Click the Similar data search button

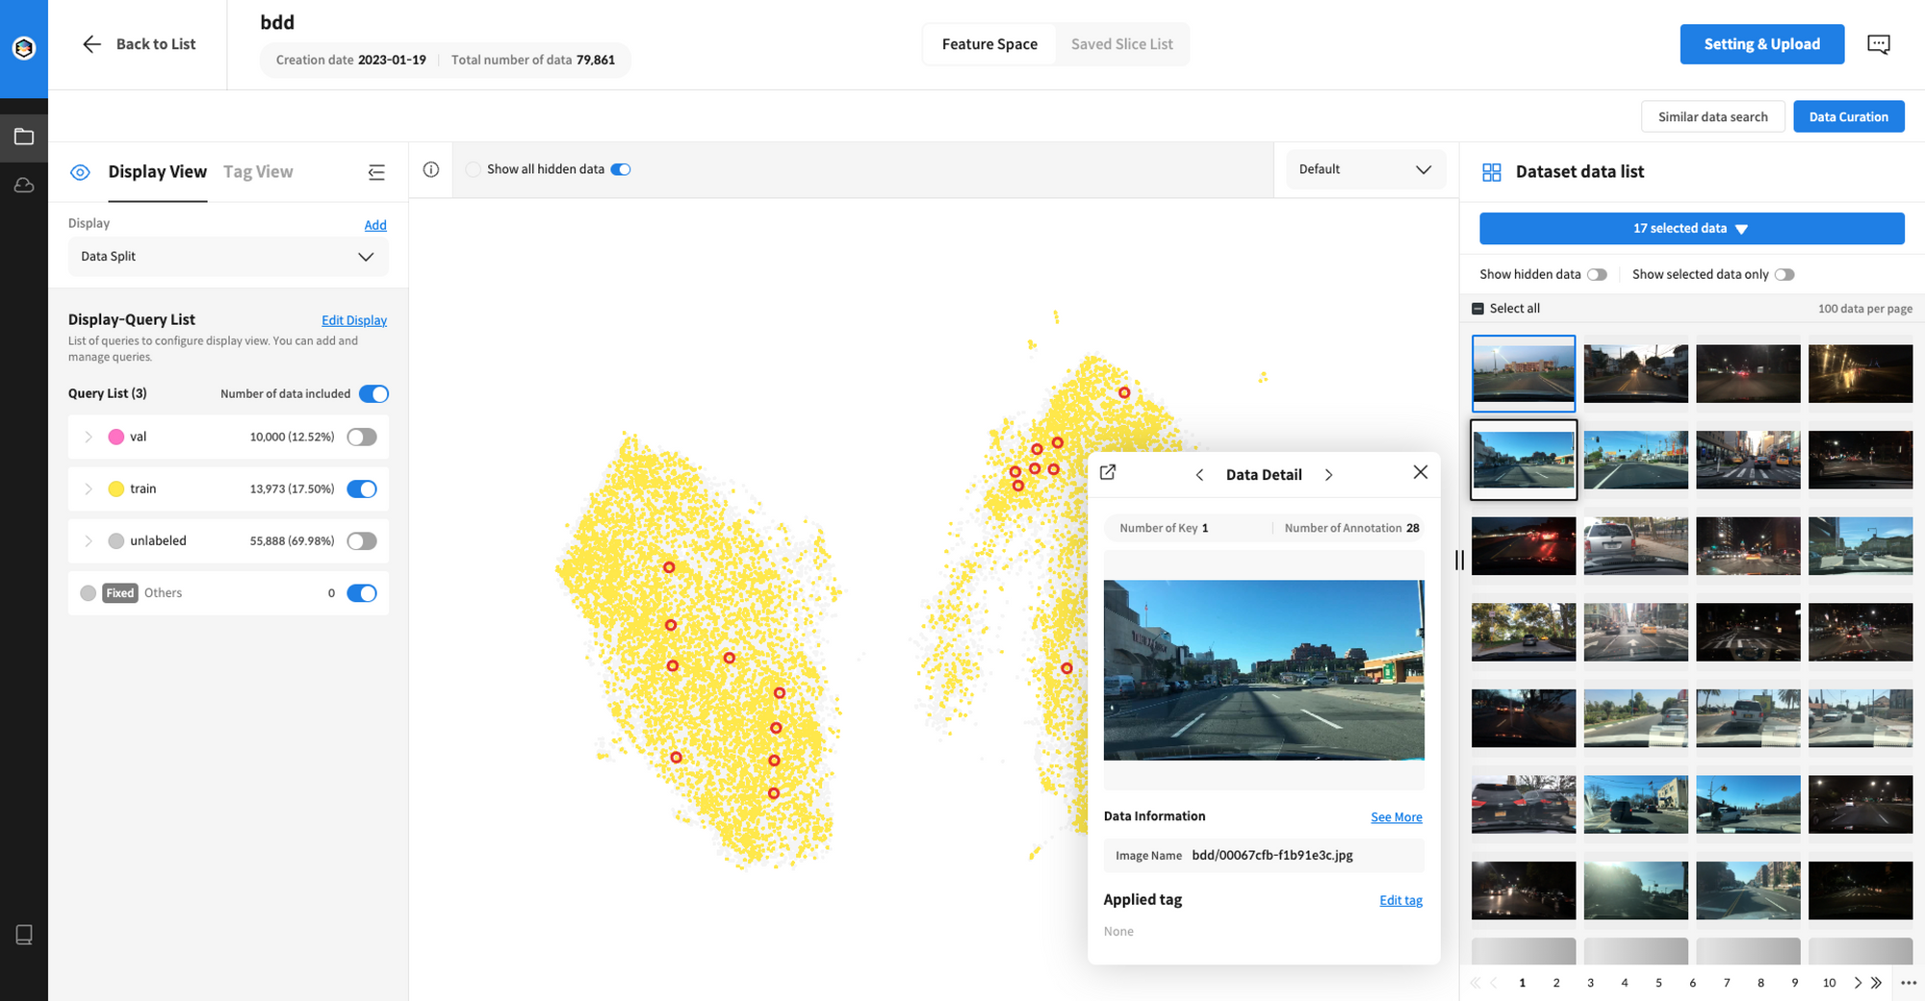point(1712,117)
